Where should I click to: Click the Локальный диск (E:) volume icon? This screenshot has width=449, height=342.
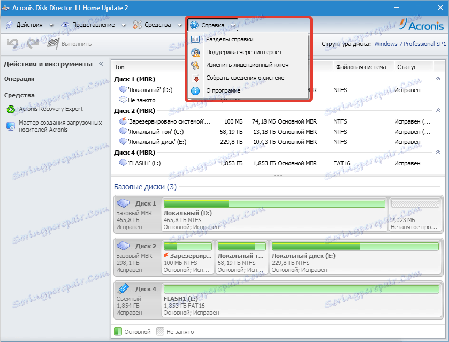tap(123, 141)
